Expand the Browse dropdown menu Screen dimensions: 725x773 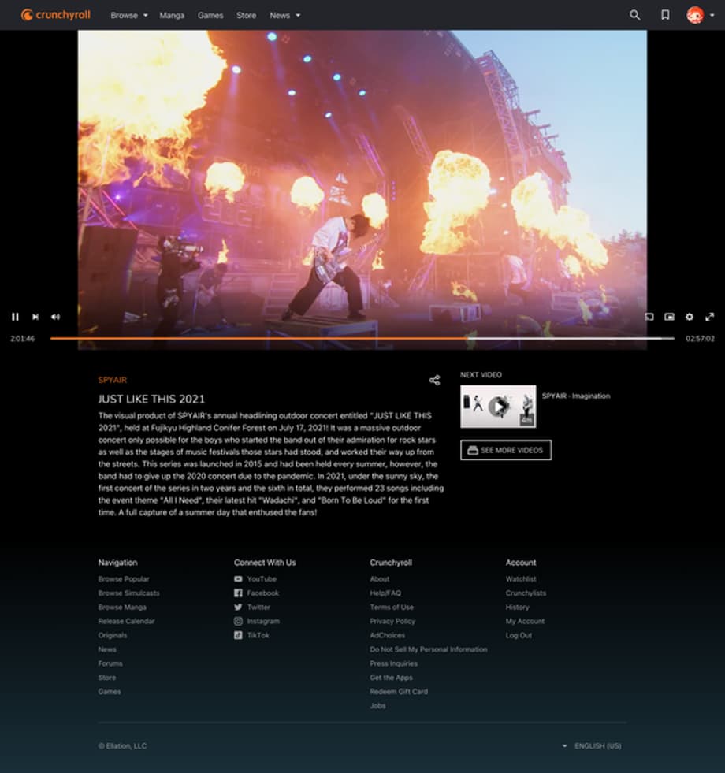[129, 15]
